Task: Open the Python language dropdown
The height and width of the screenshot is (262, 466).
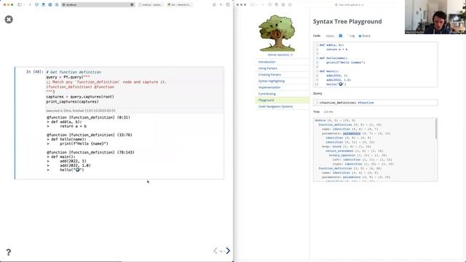Action: click(334, 36)
